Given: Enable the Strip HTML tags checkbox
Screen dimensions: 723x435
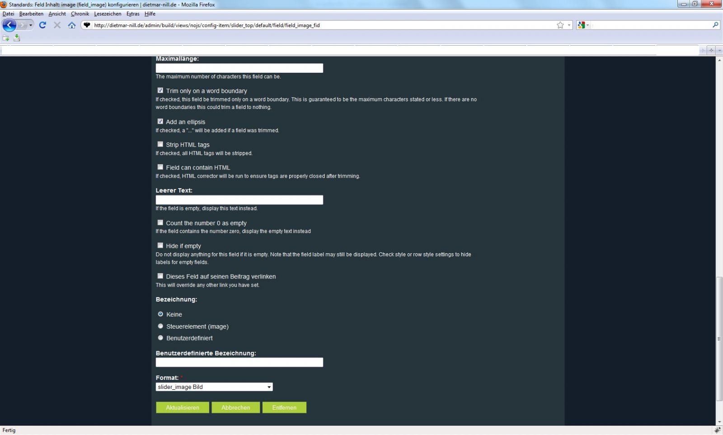Looking at the screenshot, I should 160,144.
